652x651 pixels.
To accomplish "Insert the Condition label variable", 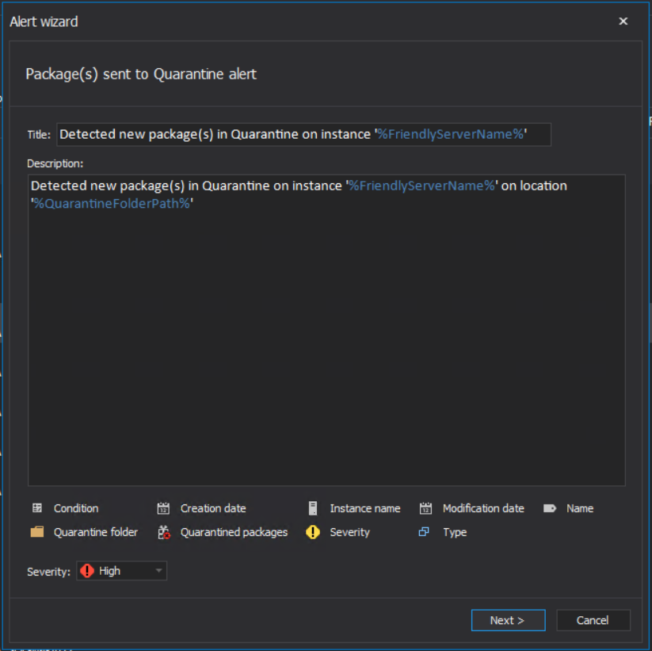I will 76,508.
